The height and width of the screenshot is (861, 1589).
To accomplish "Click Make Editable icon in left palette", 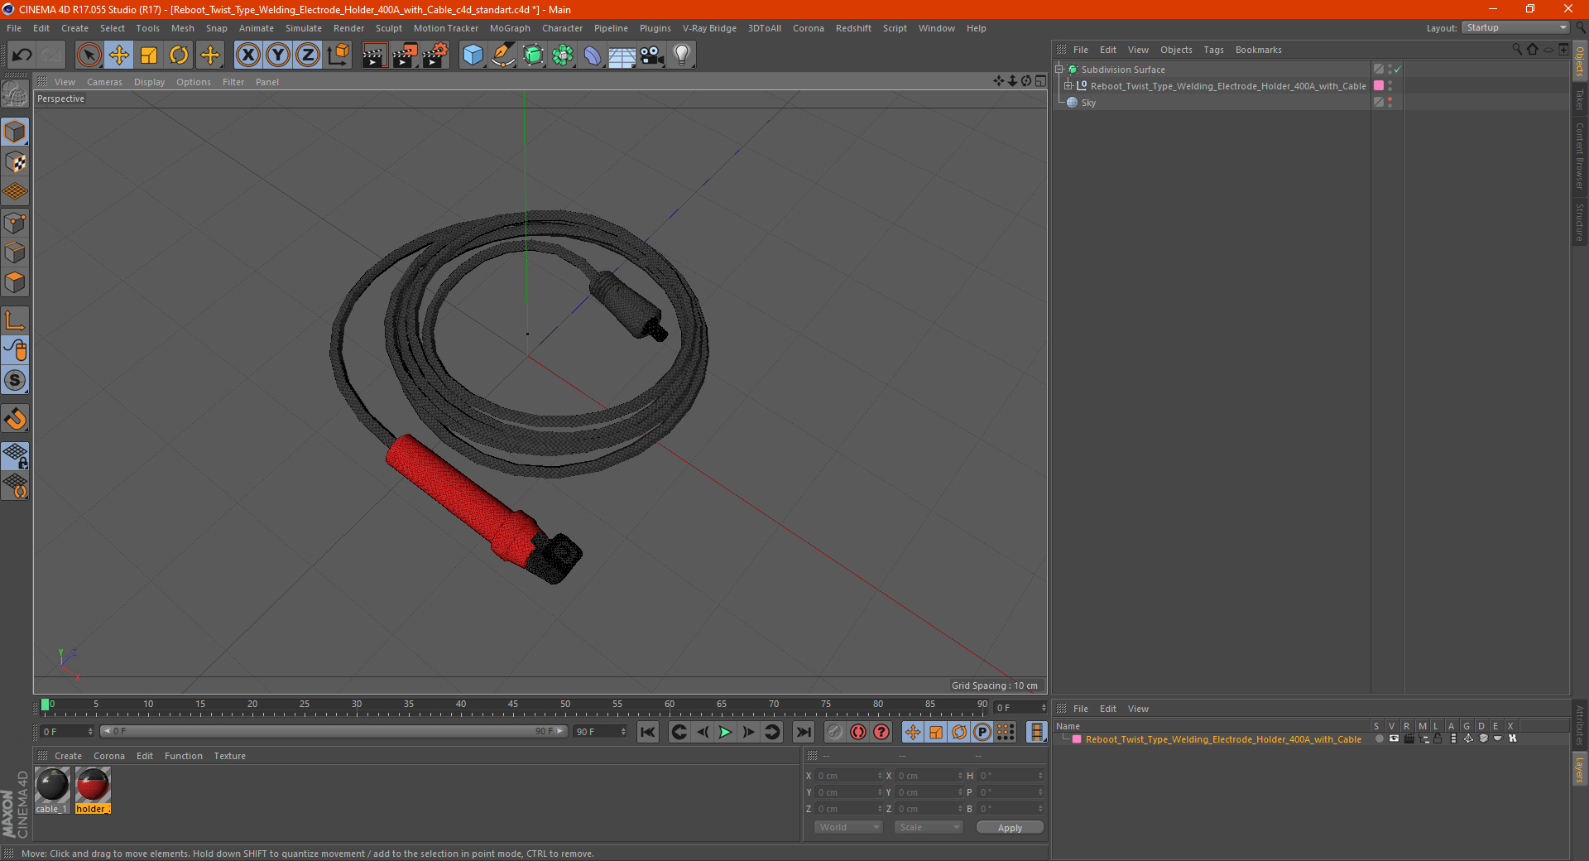I will click(15, 94).
